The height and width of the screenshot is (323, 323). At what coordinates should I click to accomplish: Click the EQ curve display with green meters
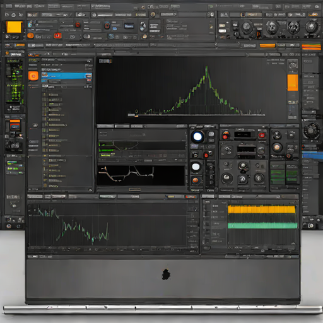pos(142,150)
